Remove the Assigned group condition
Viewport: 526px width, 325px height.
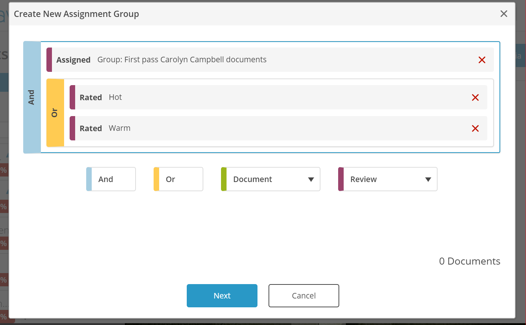pyautogui.click(x=482, y=60)
